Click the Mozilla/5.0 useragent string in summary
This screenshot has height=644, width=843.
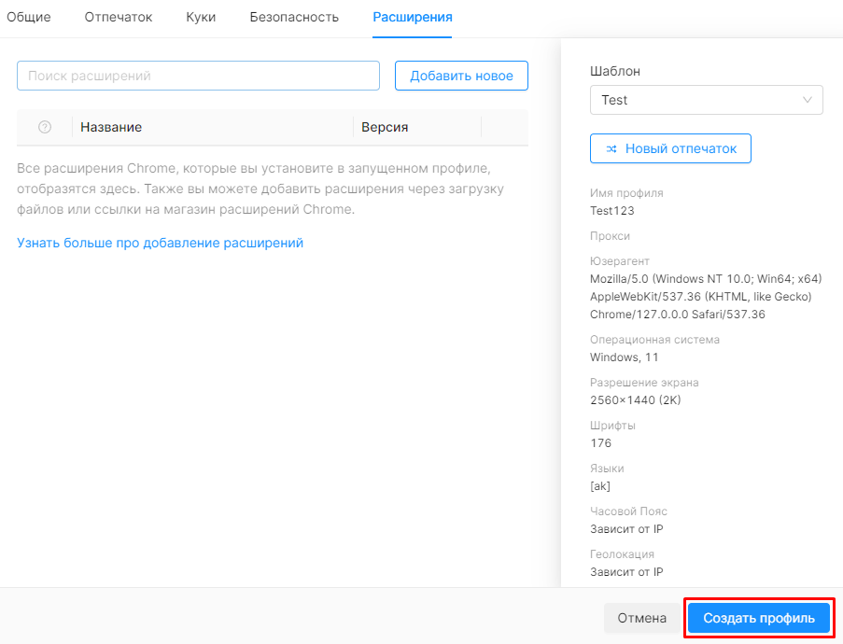coord(706,297)
